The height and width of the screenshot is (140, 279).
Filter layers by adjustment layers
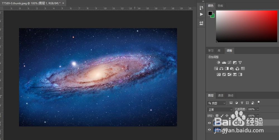pyautogui.click(x=237, y=103)
